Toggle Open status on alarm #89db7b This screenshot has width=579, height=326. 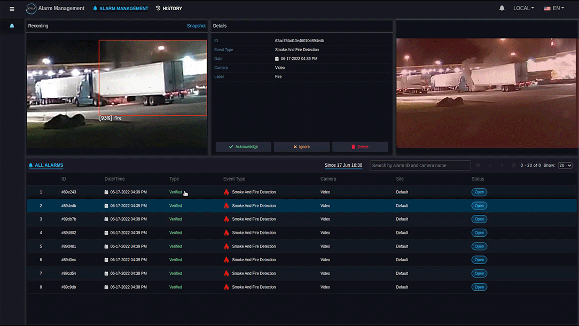(479, 219)
